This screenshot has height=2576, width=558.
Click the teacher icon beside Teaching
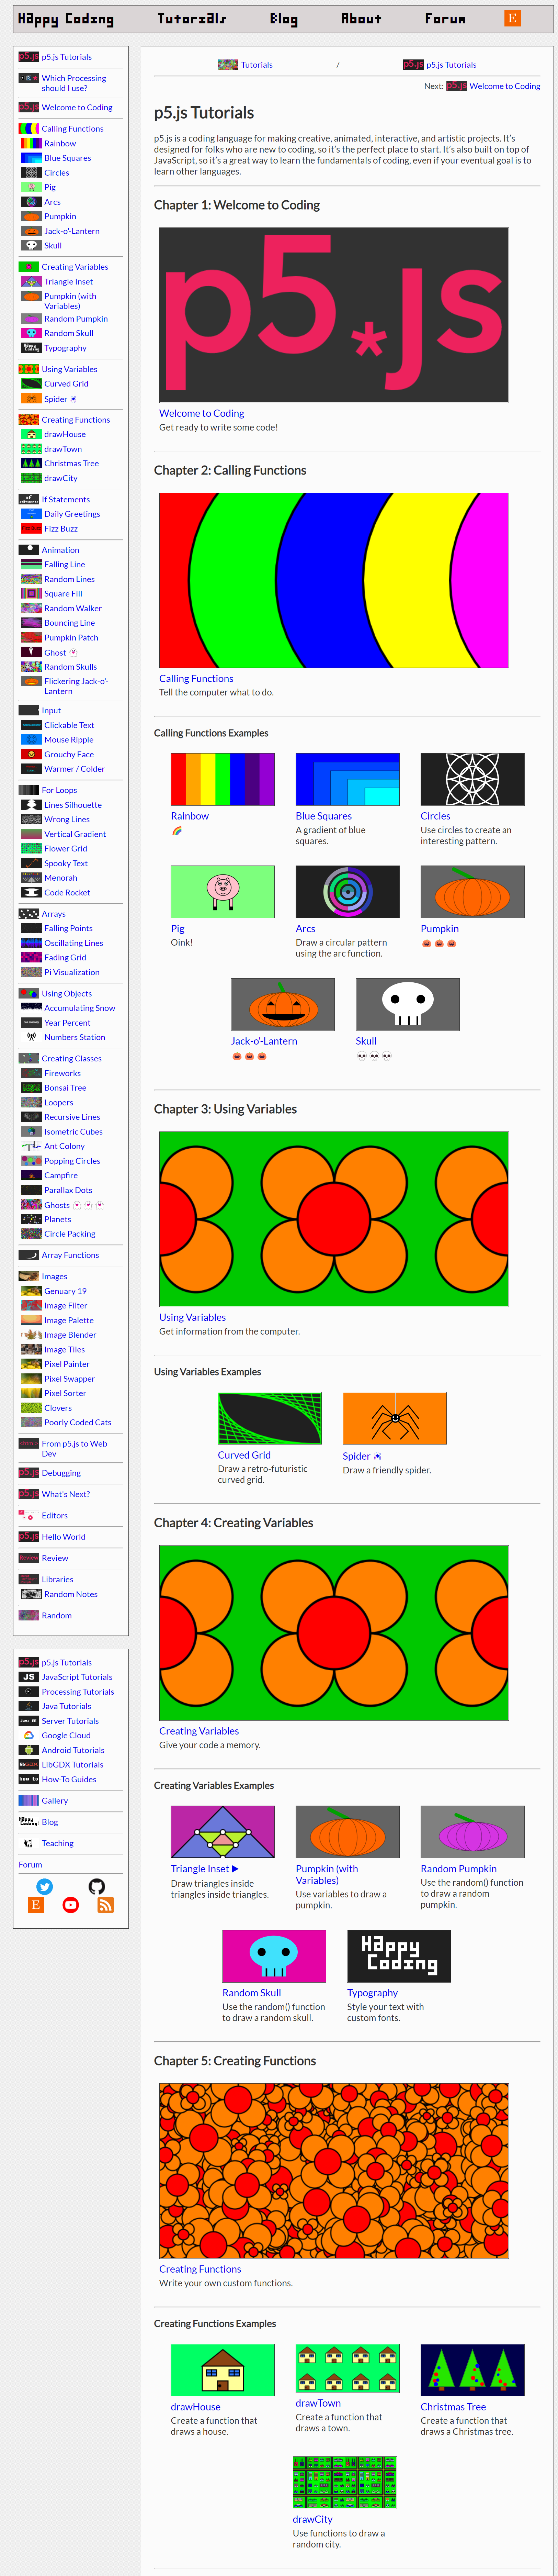[29, 1843]
